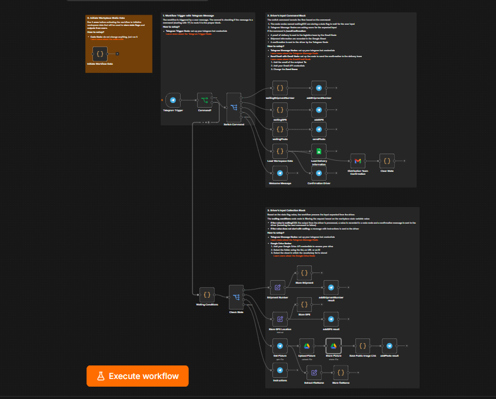This screenshot has width=496, height=399.
Task: Open the Check State switch node
Action: click(x=237, y=297)
